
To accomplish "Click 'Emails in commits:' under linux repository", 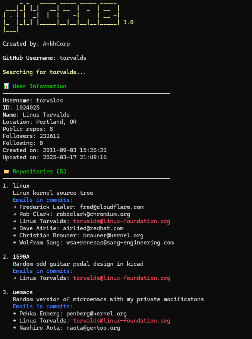I will pos(42,200).
